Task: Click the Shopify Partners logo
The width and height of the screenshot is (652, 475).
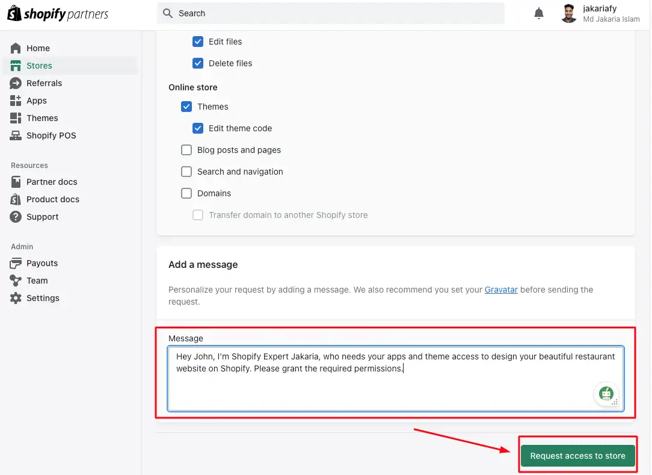Action: (58, 14)
